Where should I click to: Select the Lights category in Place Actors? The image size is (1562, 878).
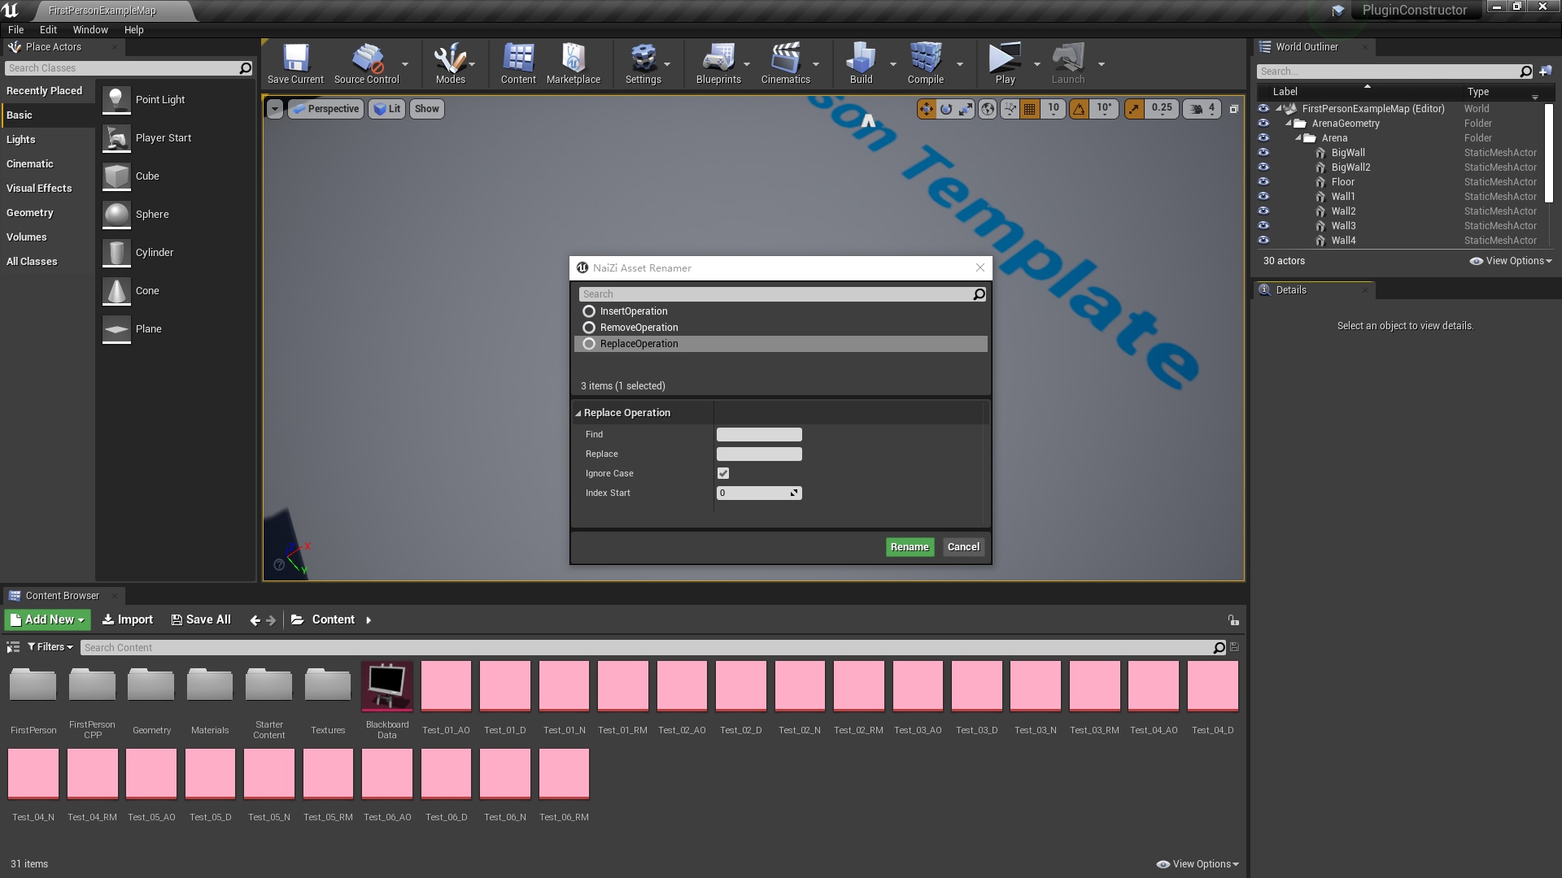pos(21,139)
